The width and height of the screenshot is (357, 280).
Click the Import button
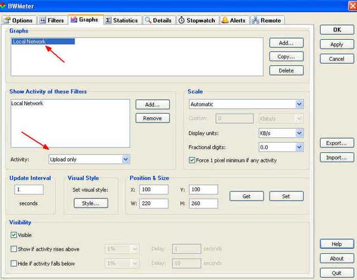click(x=337, y=158)
